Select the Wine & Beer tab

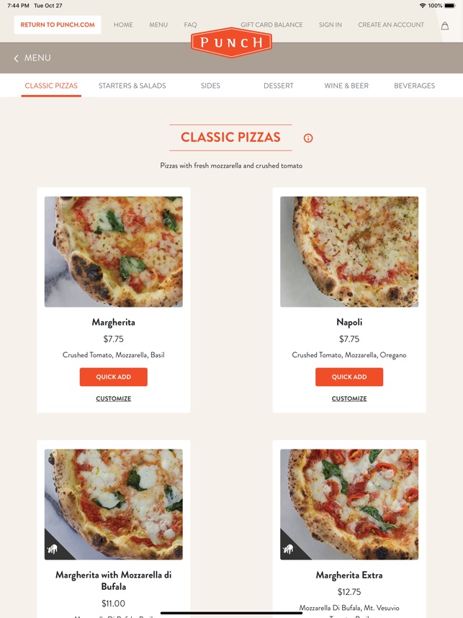click(346, 86)
